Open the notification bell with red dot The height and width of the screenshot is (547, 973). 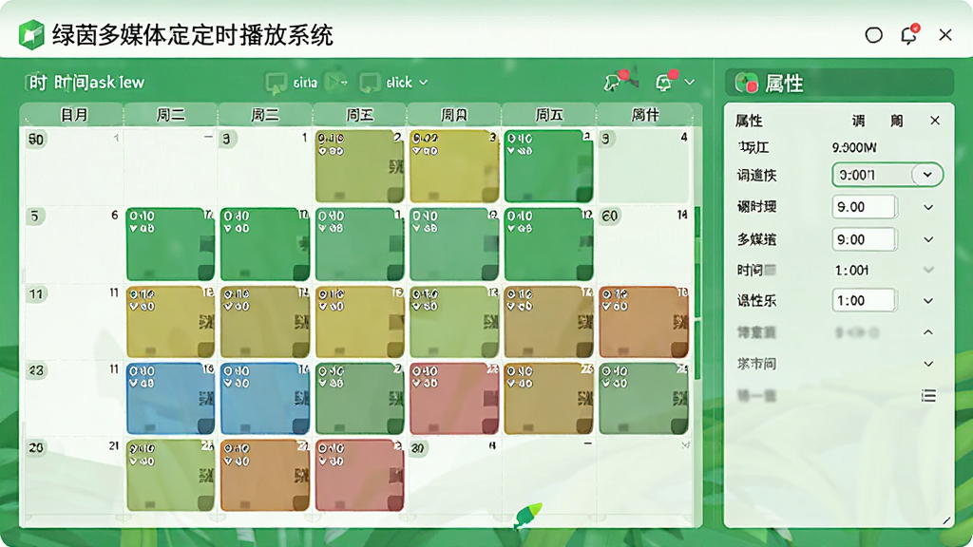click(909, 34)
